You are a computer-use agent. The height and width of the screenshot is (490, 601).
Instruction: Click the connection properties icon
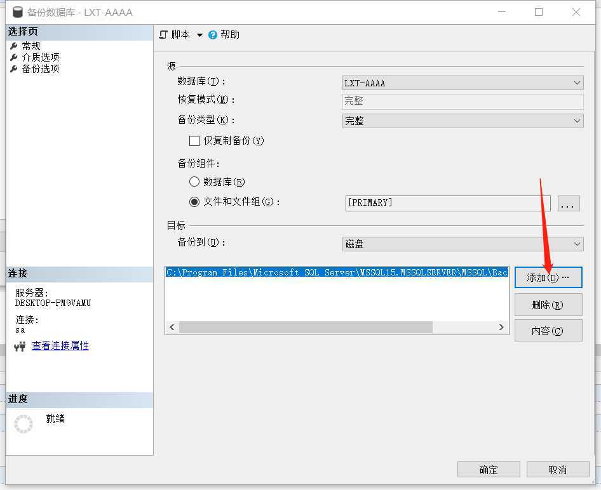click(x=20, y=347)
